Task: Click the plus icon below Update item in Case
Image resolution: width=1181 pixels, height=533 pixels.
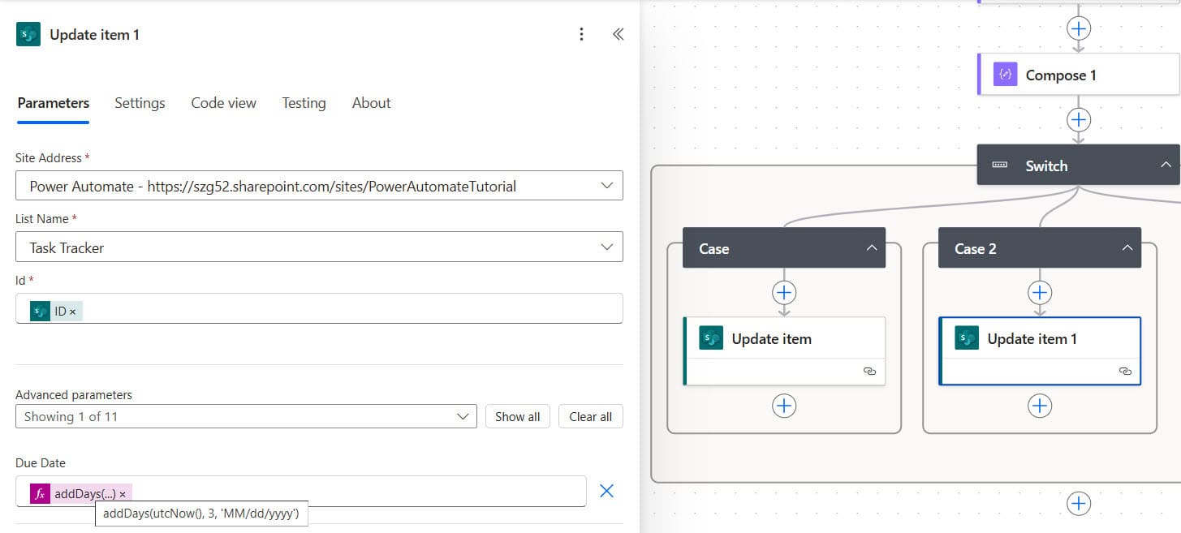Action: [783, 406]
